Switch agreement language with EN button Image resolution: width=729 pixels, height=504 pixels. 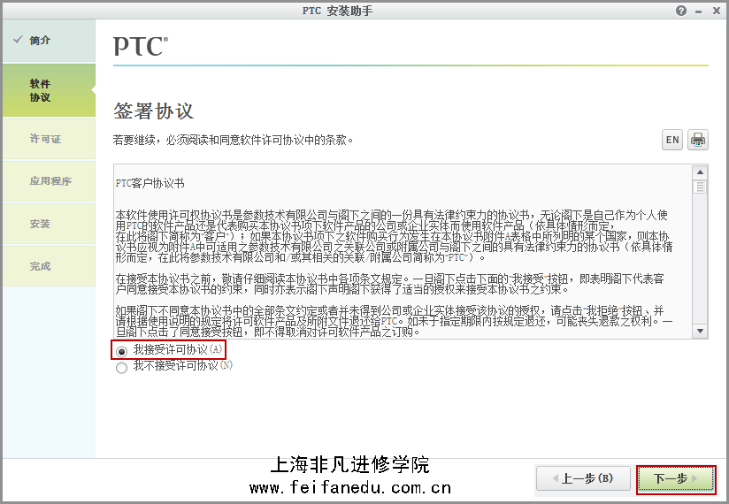(x=672, y=140)
